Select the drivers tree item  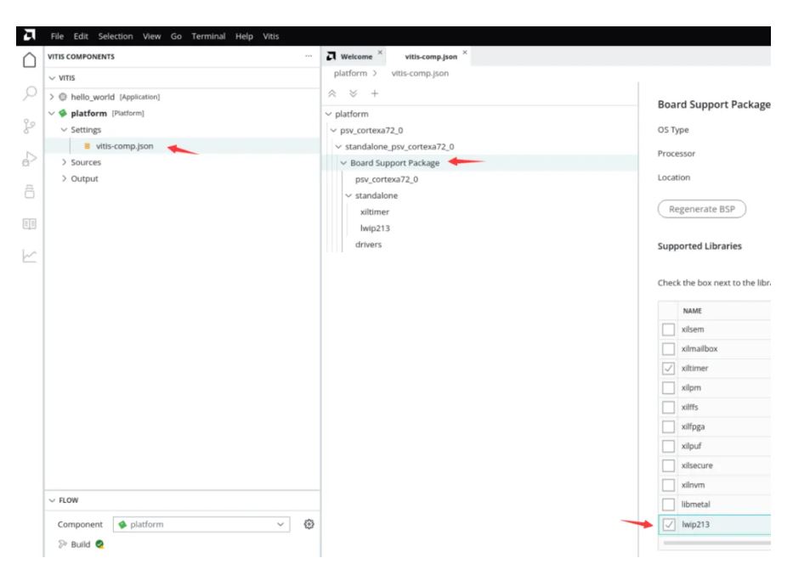pos(368,245)
